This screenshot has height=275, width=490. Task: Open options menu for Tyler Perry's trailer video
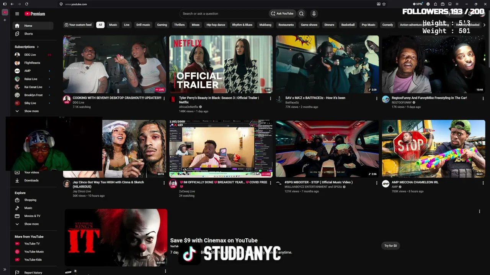click(270, 99)
